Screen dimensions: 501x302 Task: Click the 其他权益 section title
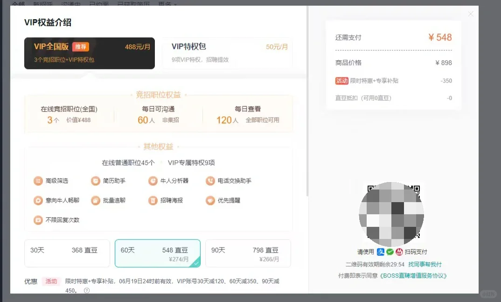click(158, 147)
